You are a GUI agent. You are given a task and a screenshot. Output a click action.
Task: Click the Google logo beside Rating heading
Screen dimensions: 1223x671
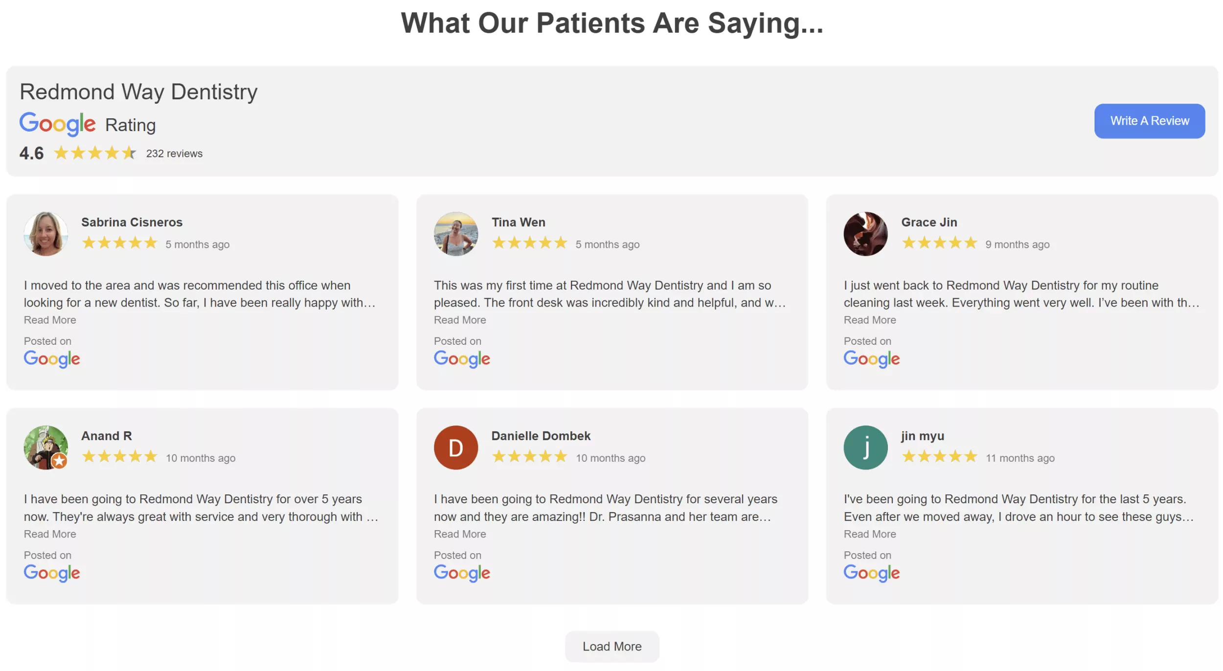coord(57,124)
